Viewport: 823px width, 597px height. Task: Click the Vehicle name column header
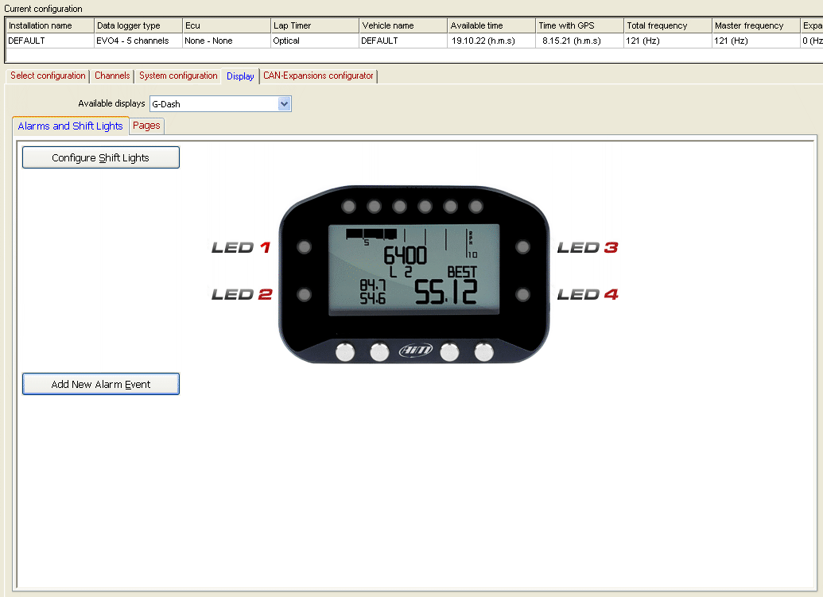click(403, 25)
